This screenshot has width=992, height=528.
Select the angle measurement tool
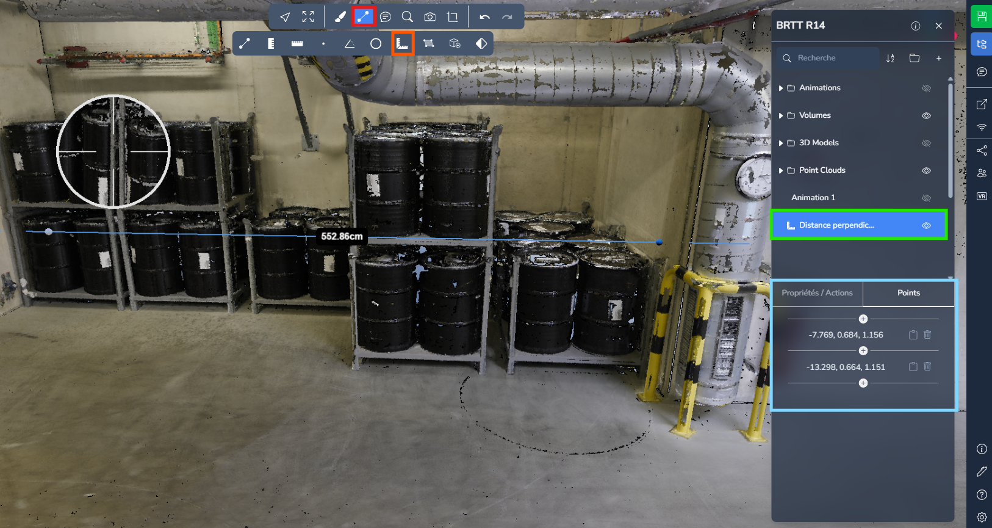[350, 43]
